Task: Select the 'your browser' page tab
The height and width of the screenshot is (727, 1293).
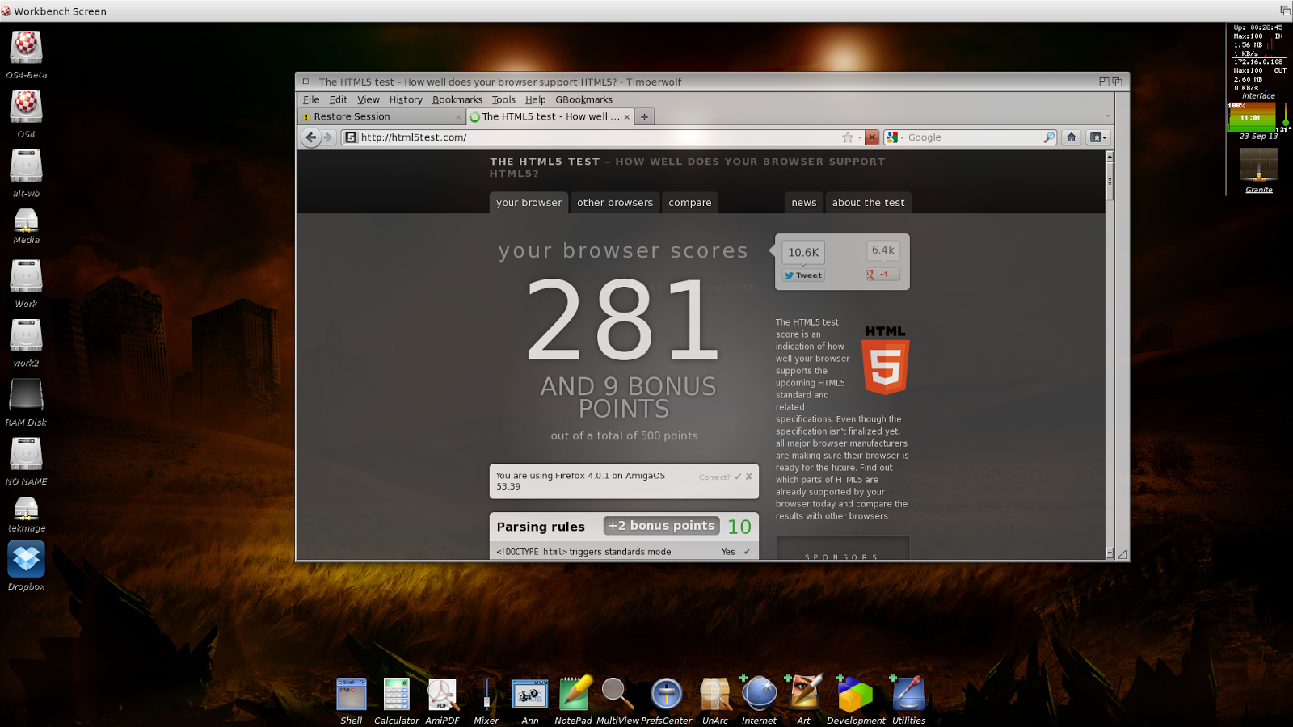Action: pyautogui.click(x=529, y=203)
